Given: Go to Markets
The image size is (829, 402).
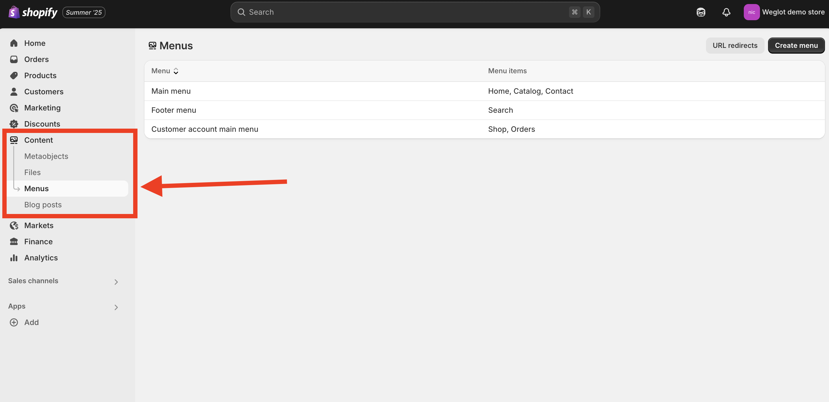Looking at the screenshot, I should 39,226.
